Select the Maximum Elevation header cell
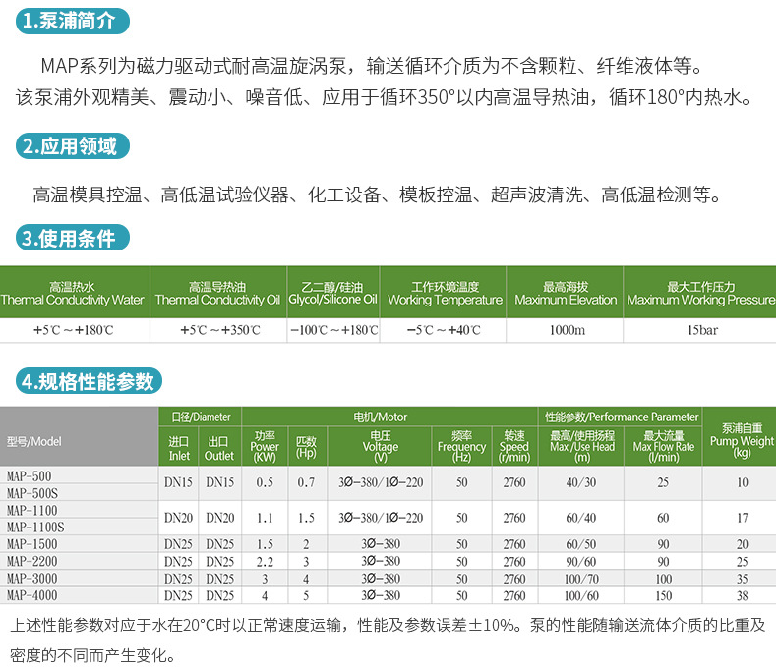Screen dimensions: 779x667 [x=566, y=293]
